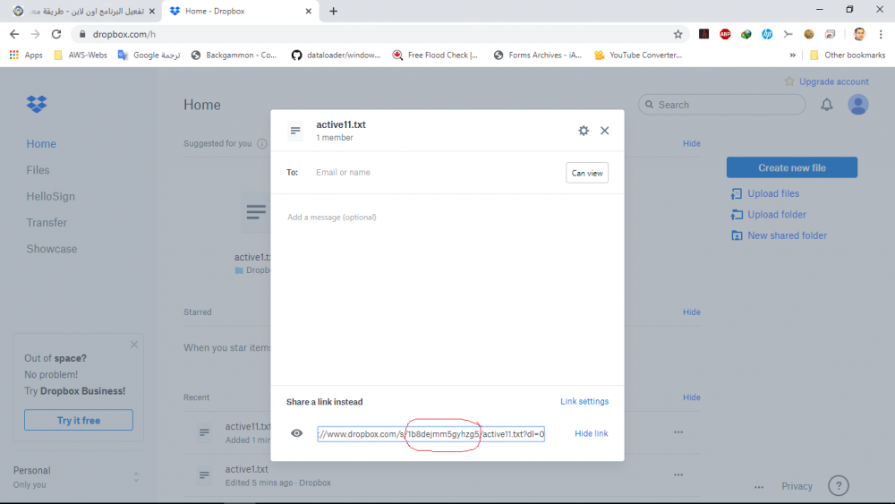Dismiss the Out of space promo
Screen dimensions: 895x504
(x=134, y=344)
